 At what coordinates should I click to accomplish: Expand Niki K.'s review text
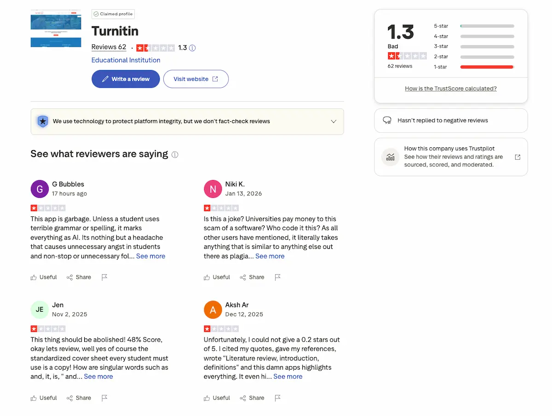(270, 256)
